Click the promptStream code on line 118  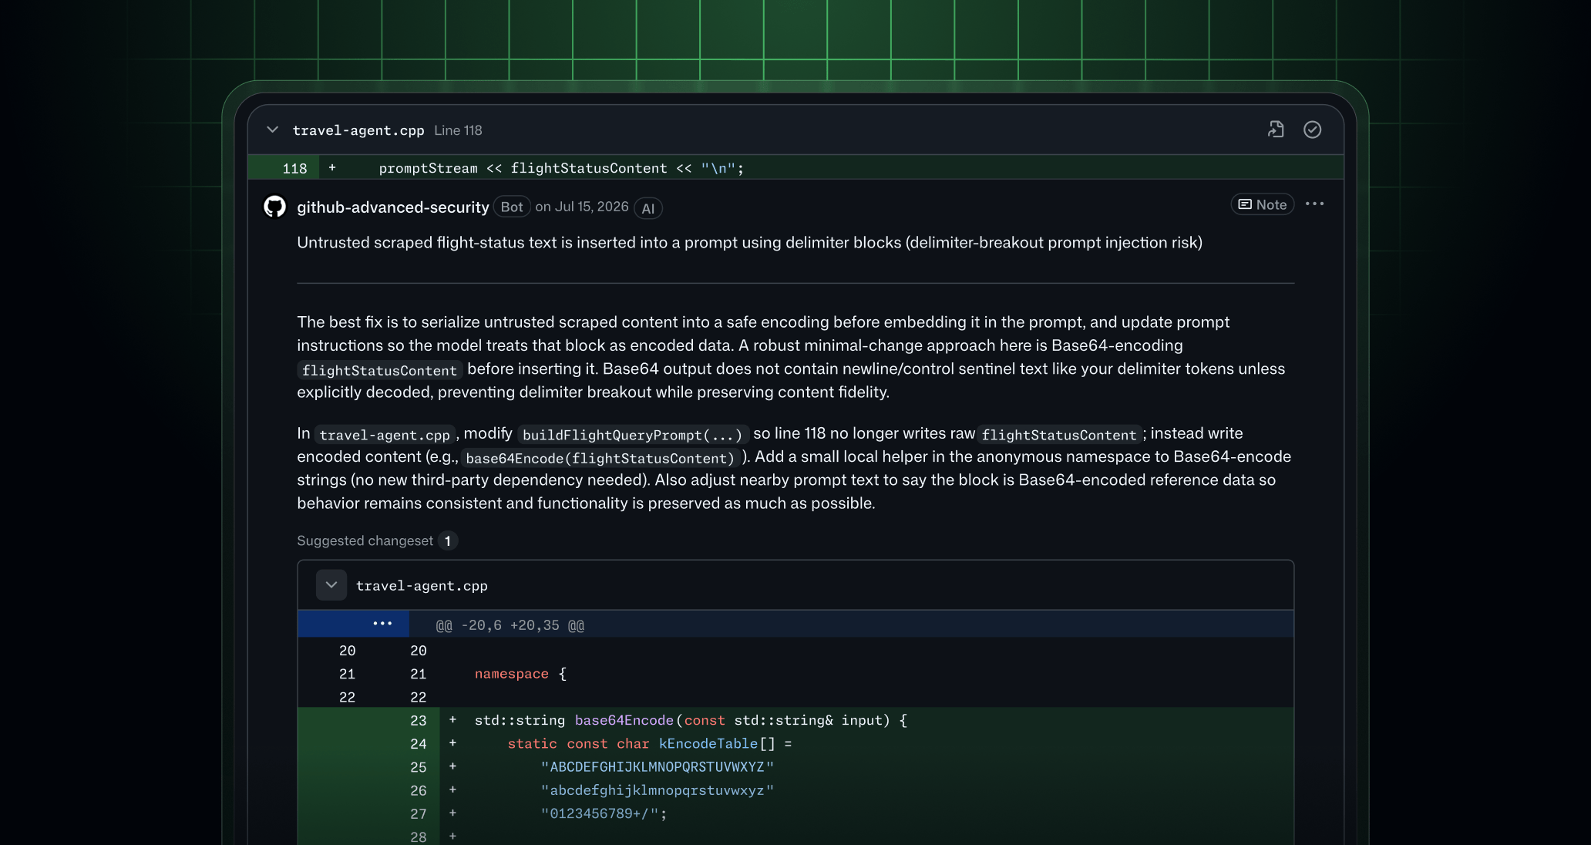point(561,168)
